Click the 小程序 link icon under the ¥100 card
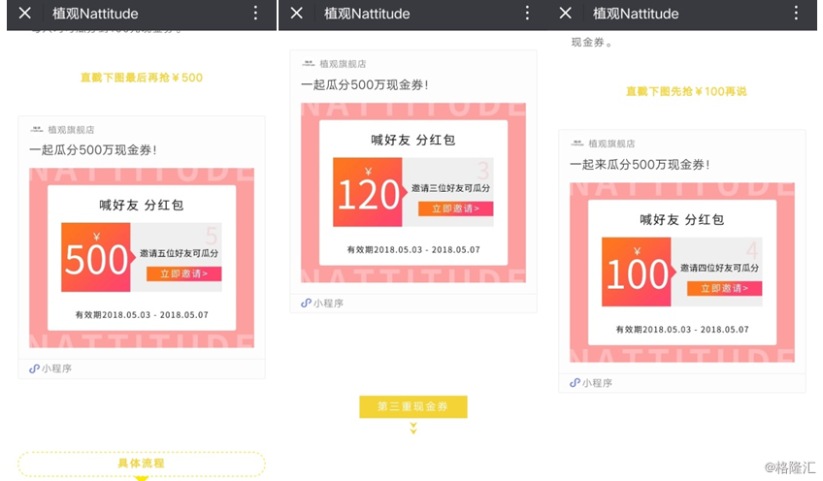The image size is (823, 481). coord(575,383)
